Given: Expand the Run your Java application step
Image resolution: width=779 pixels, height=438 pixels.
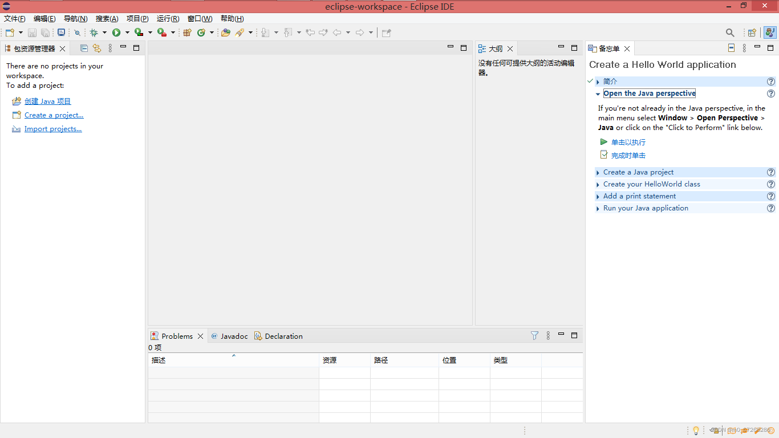Looking at the screenshot, I should pos(598,208).
